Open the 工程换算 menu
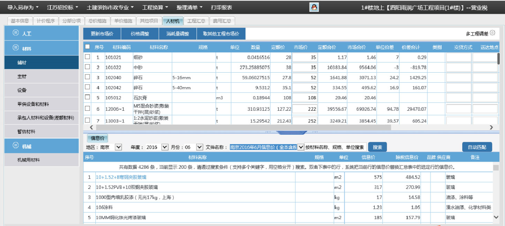The height and width of the screenshot is (226, 505). click(155, 7)
